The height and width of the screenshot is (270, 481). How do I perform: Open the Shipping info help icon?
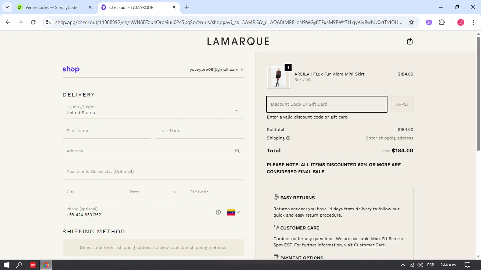[288, 138]
